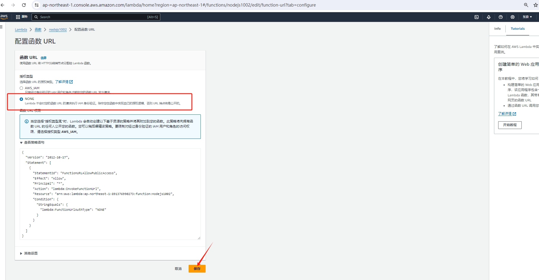Focus the AWS search field
The height and width of the screenshot is (280, 539).
click(96, 17)
